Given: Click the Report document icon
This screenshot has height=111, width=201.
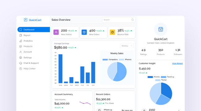Looking at the screenshot, I should (x=20, y=35).
